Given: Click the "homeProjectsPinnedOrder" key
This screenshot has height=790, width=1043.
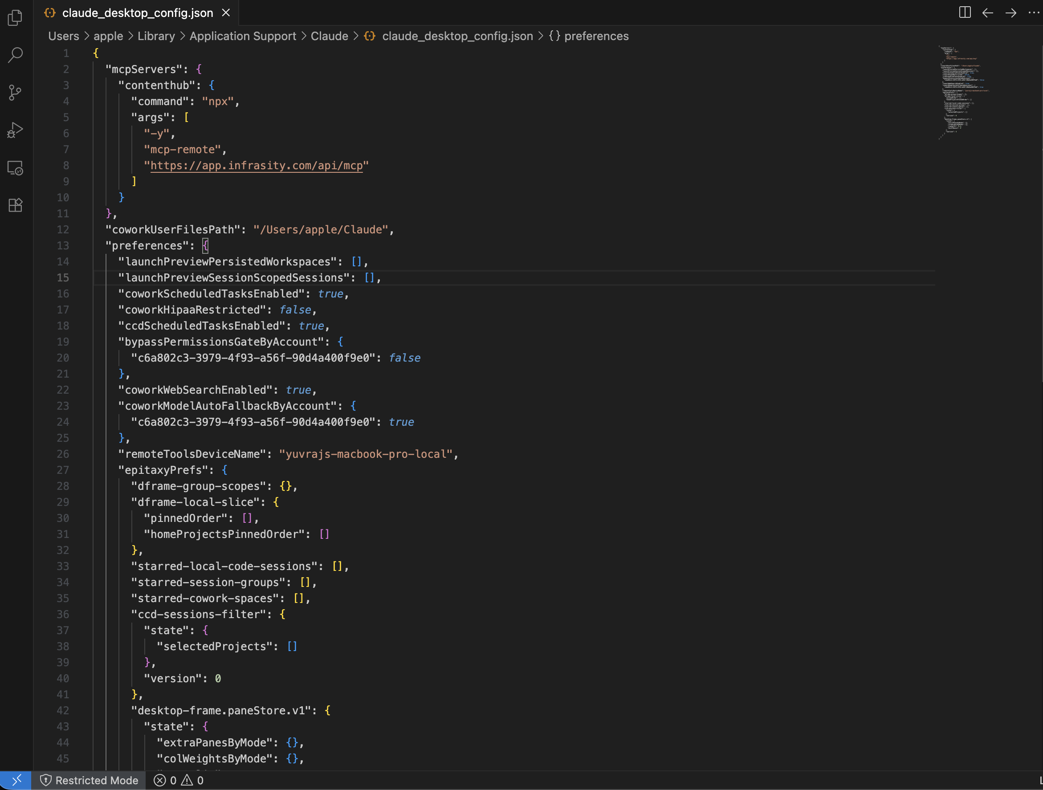Looking at the screenshot, I should (x=224, y=534).
